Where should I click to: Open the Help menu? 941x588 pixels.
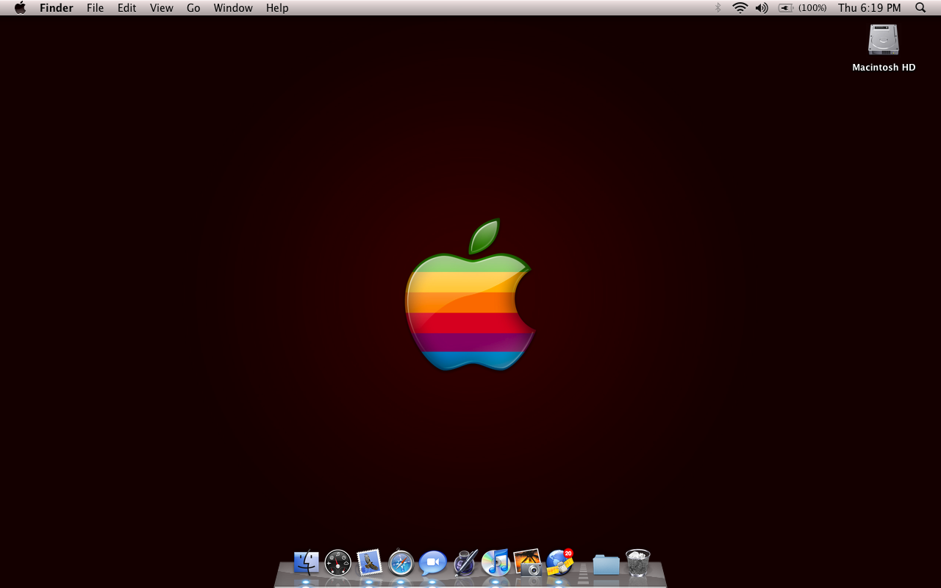(277, 8)
